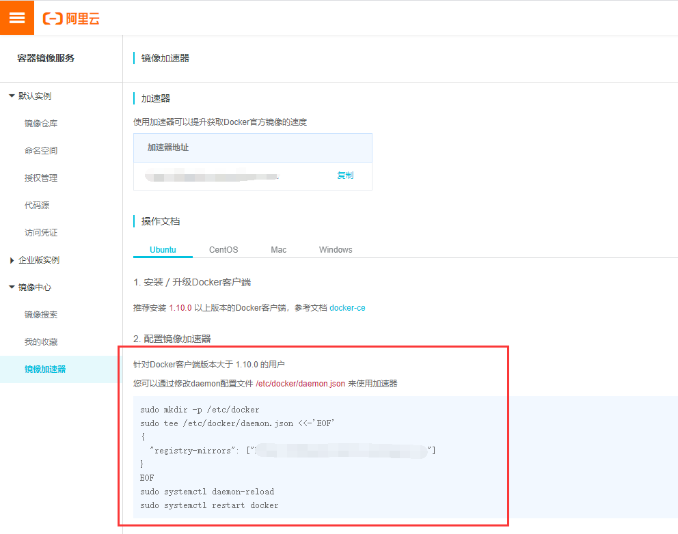Open 授权管理 in the sidebar
This screenshot has width=678, height=534.
click(40, 178)
